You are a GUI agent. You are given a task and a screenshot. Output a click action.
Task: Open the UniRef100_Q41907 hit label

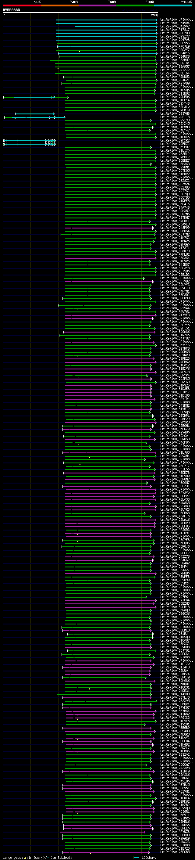pos(175,26)
